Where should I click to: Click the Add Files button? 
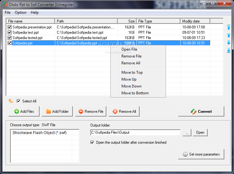click(x=24, y=111)
